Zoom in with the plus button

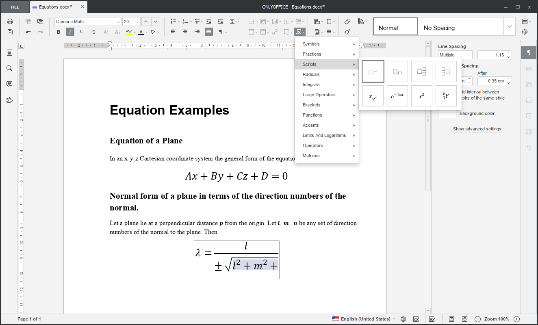pos(516,319)
